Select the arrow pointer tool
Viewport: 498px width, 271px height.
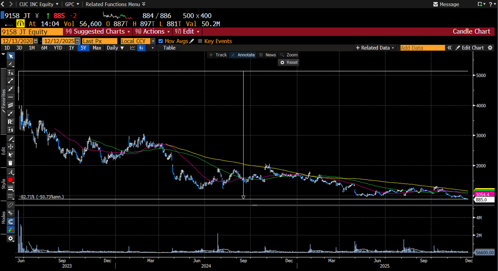click(10, 56)
